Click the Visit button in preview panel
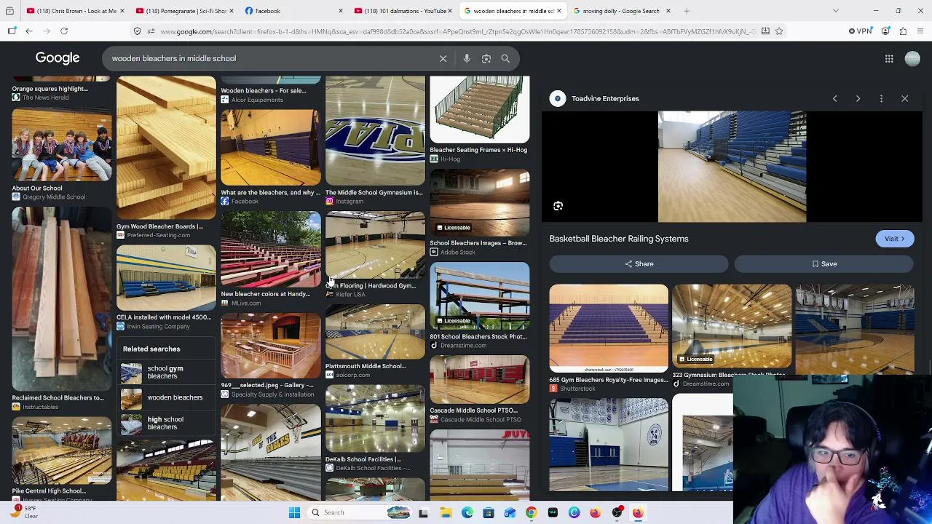The height and width of the screenshot is (524, 932). pyautogui.click(x=894, y=239)
